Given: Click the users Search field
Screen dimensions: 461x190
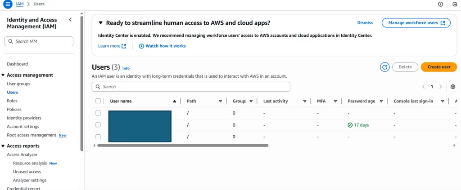Looking at the screenshot, I should (x=191, y=87).
